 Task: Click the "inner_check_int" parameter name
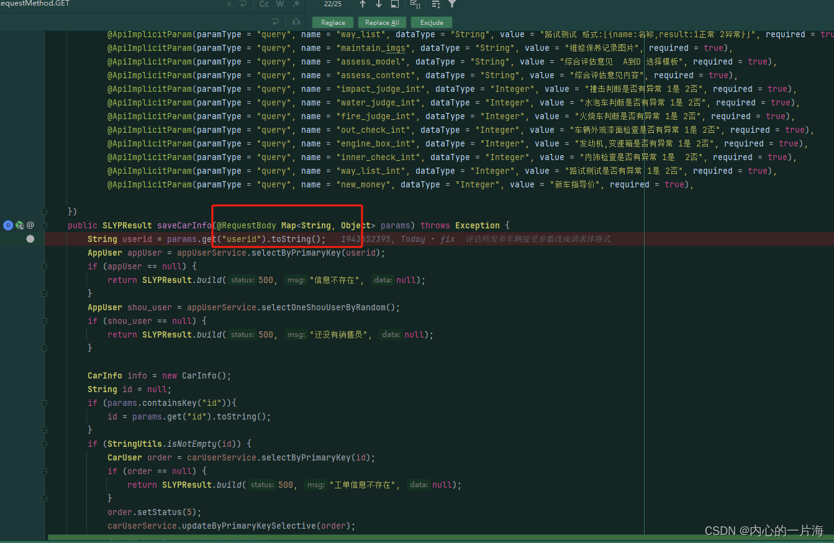click(378, 157)
